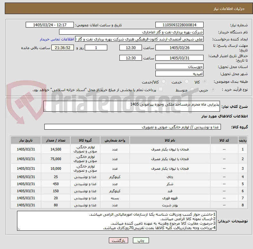Image resolution: width=253 pixels, height=249 pixels.
Task: Click the چاپ print button
Action: coord(141,240)
